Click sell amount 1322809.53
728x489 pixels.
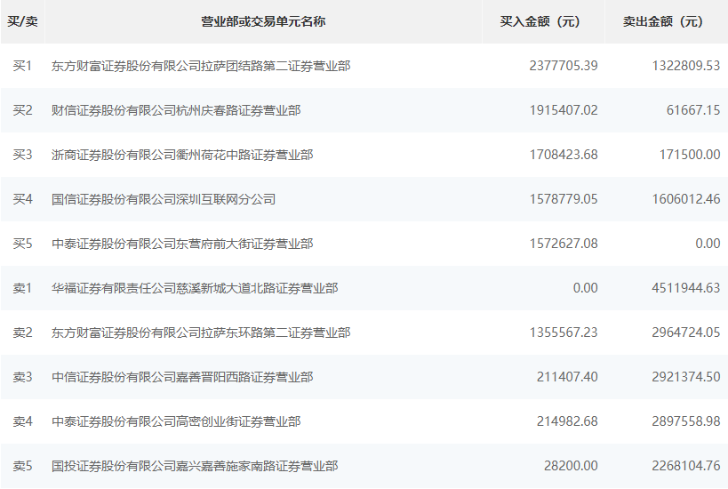click(x=686, y=66)
